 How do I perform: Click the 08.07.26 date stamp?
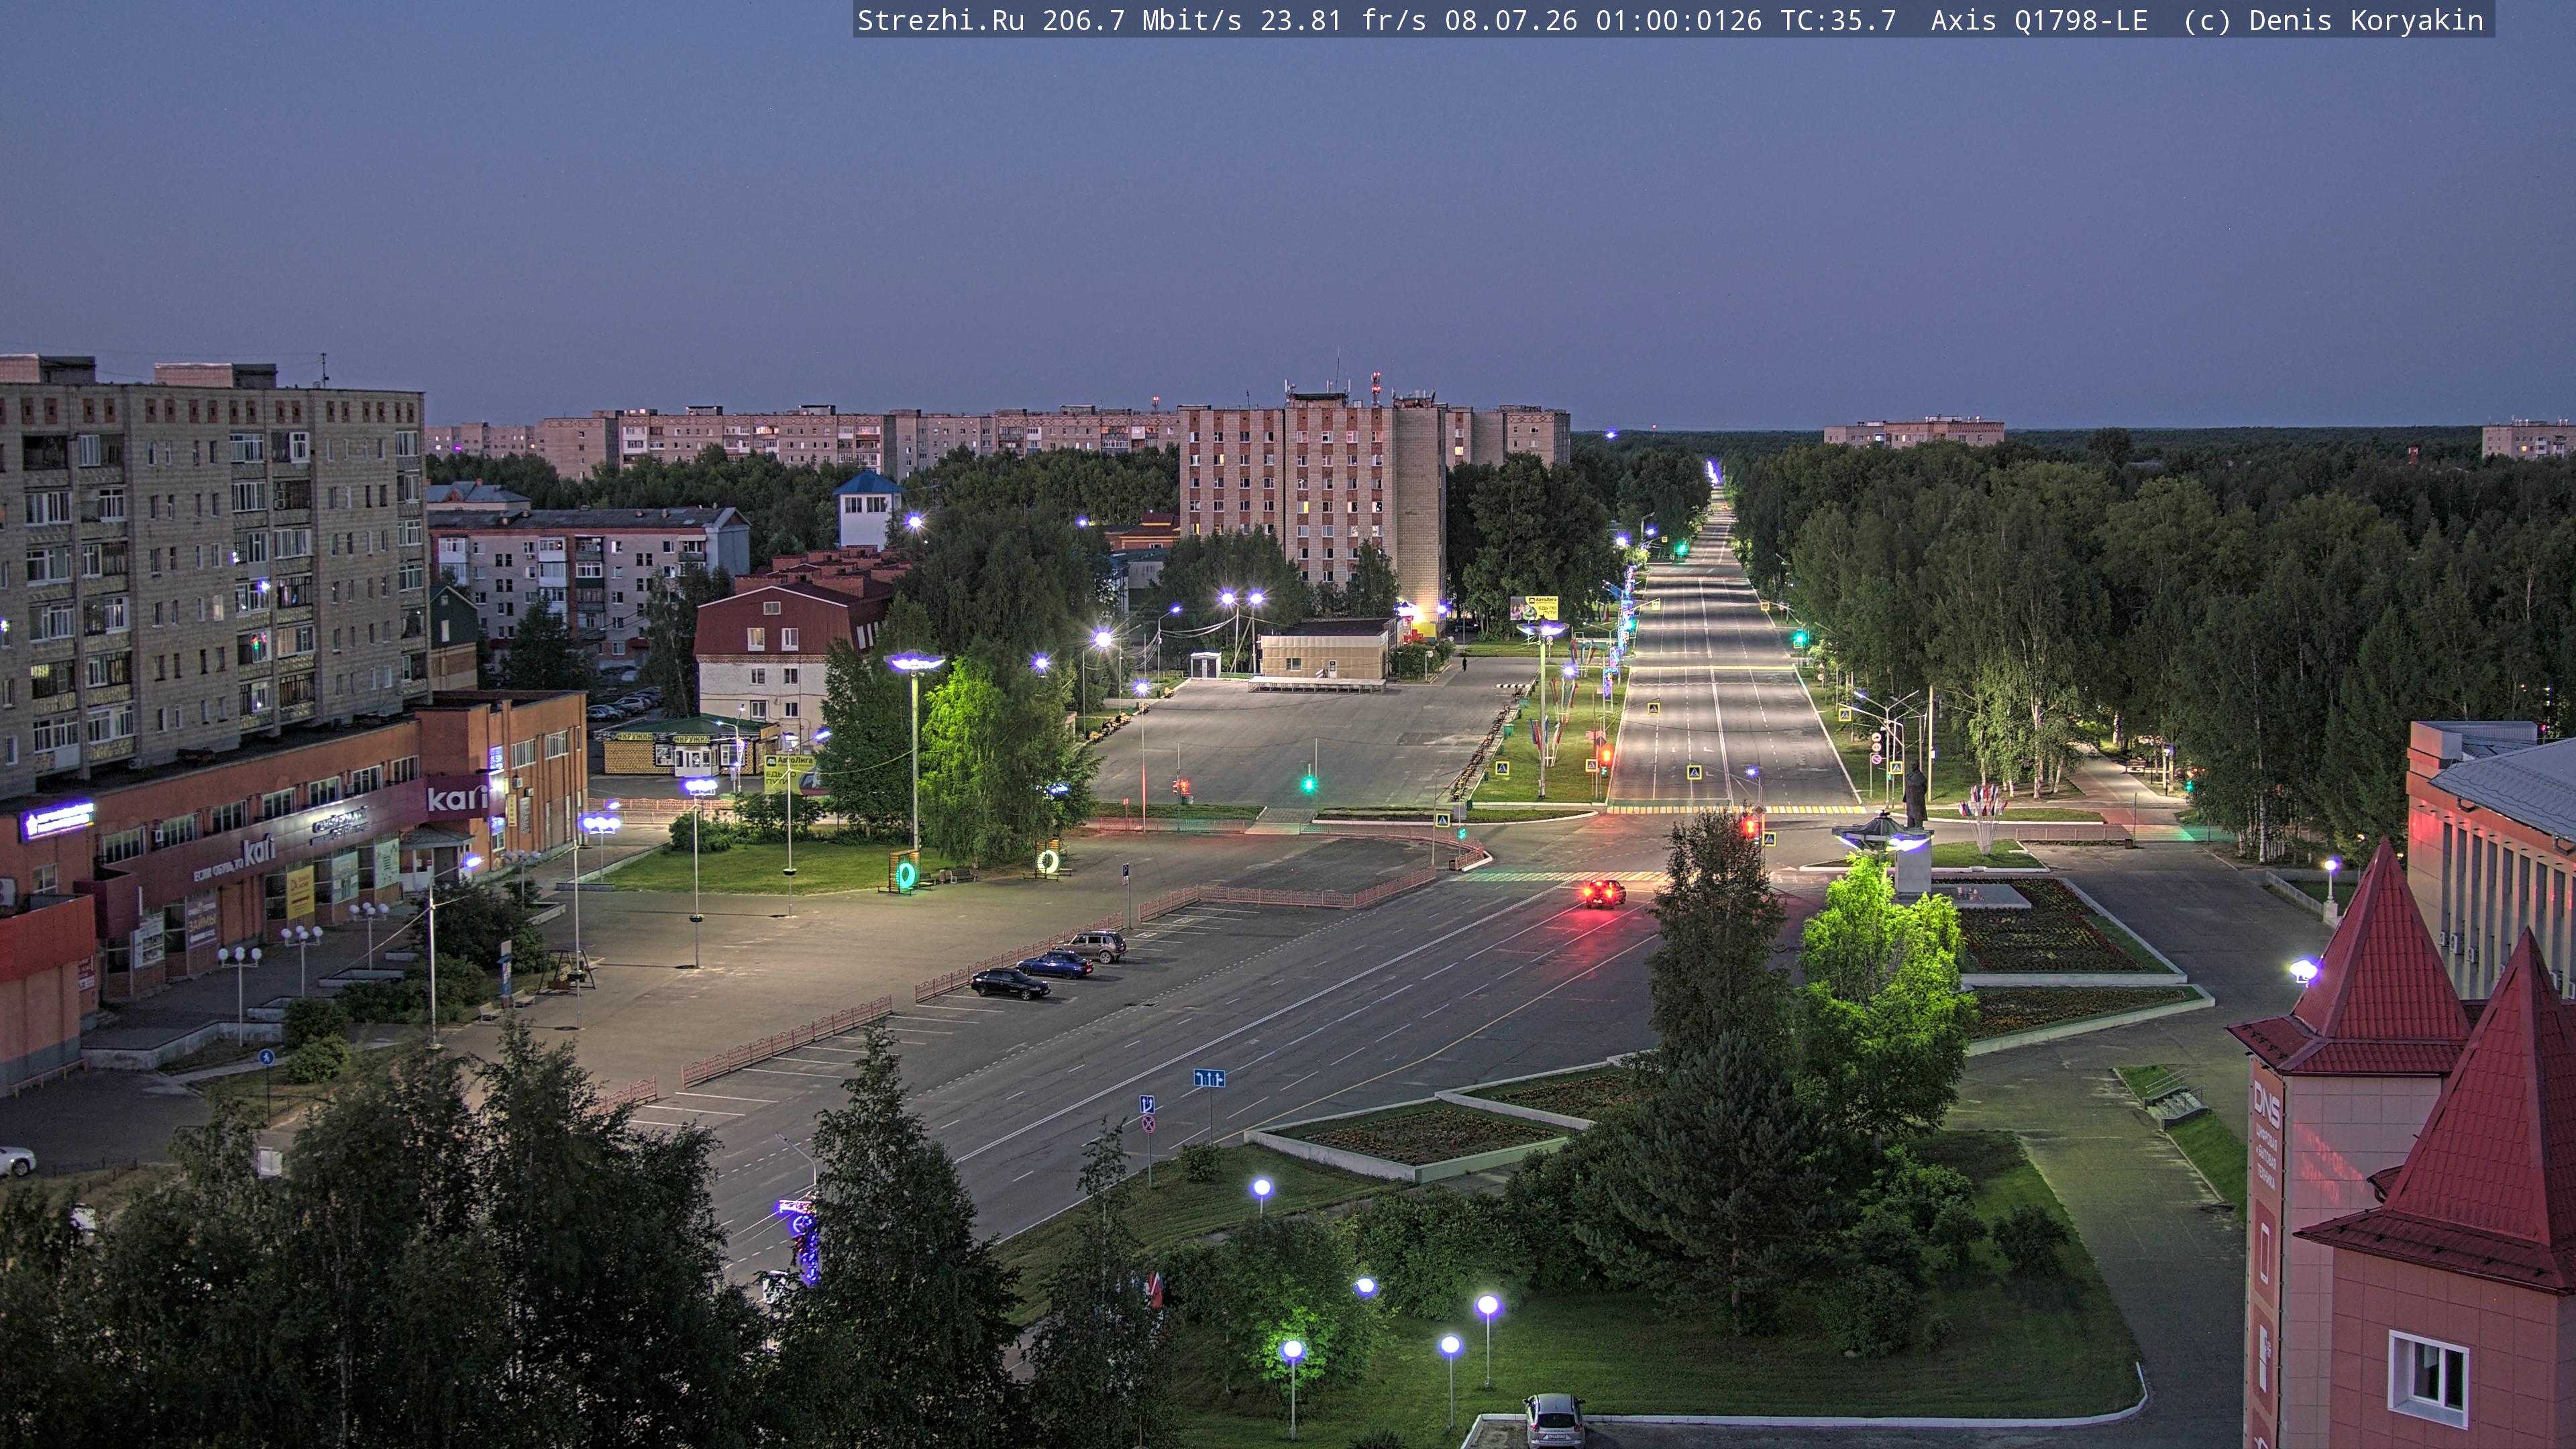1511,20
